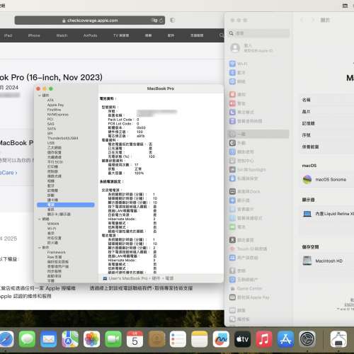Image resolution: width=354 pixels, height=354 pixels.
Task: Click User's MacBook Pro path bar item
Action: (x=125, y=278)
